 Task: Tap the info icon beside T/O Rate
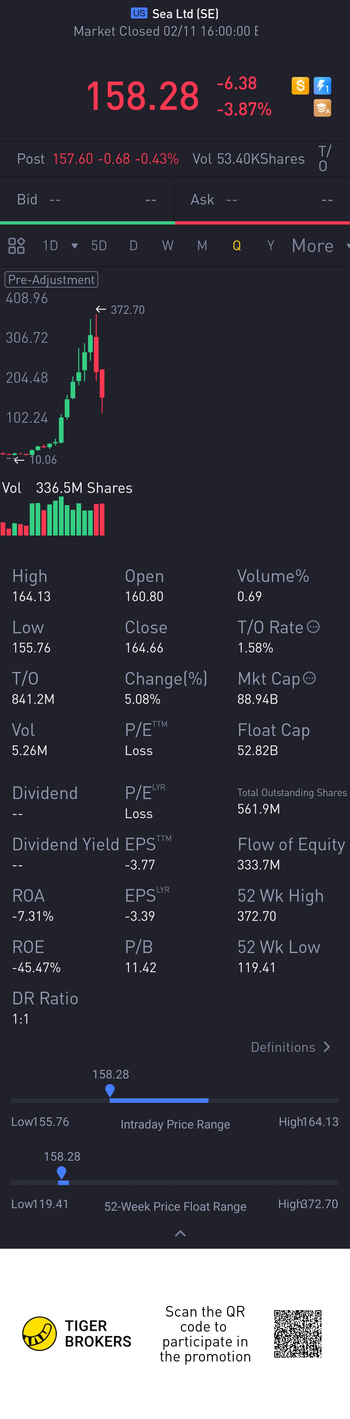tap(313, 627)
